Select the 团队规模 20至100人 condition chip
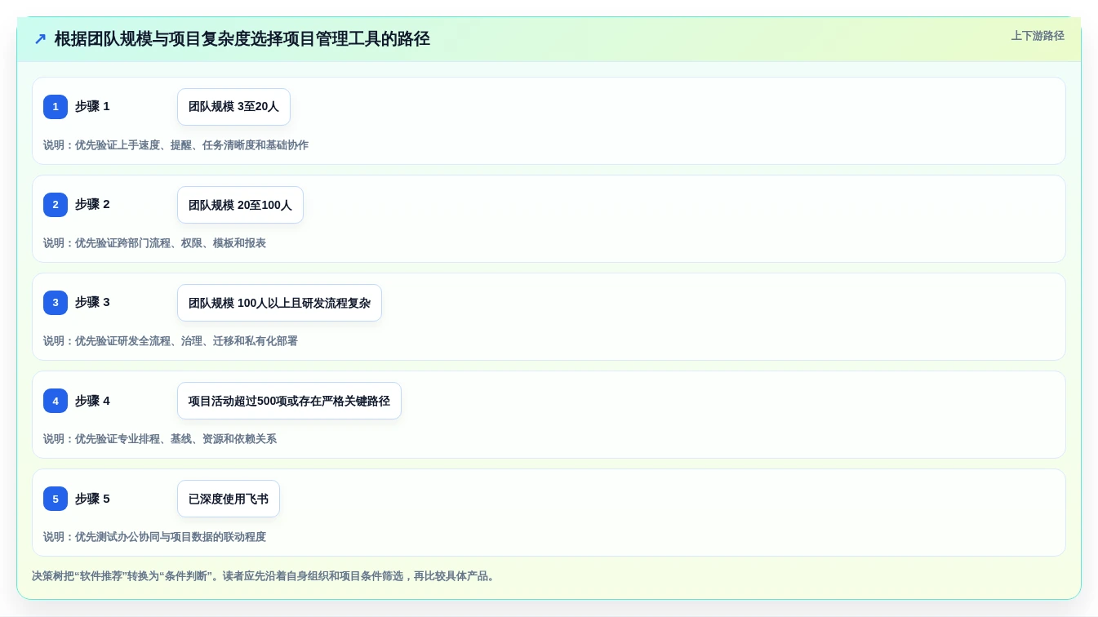Viewport: 1098px width, 617px height. [x=240, y=205]
